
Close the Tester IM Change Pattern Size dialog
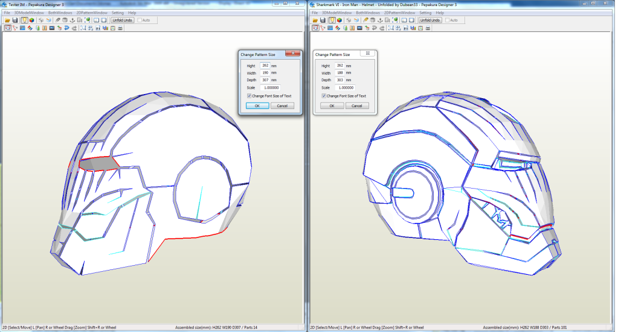[x=292, y=53]
